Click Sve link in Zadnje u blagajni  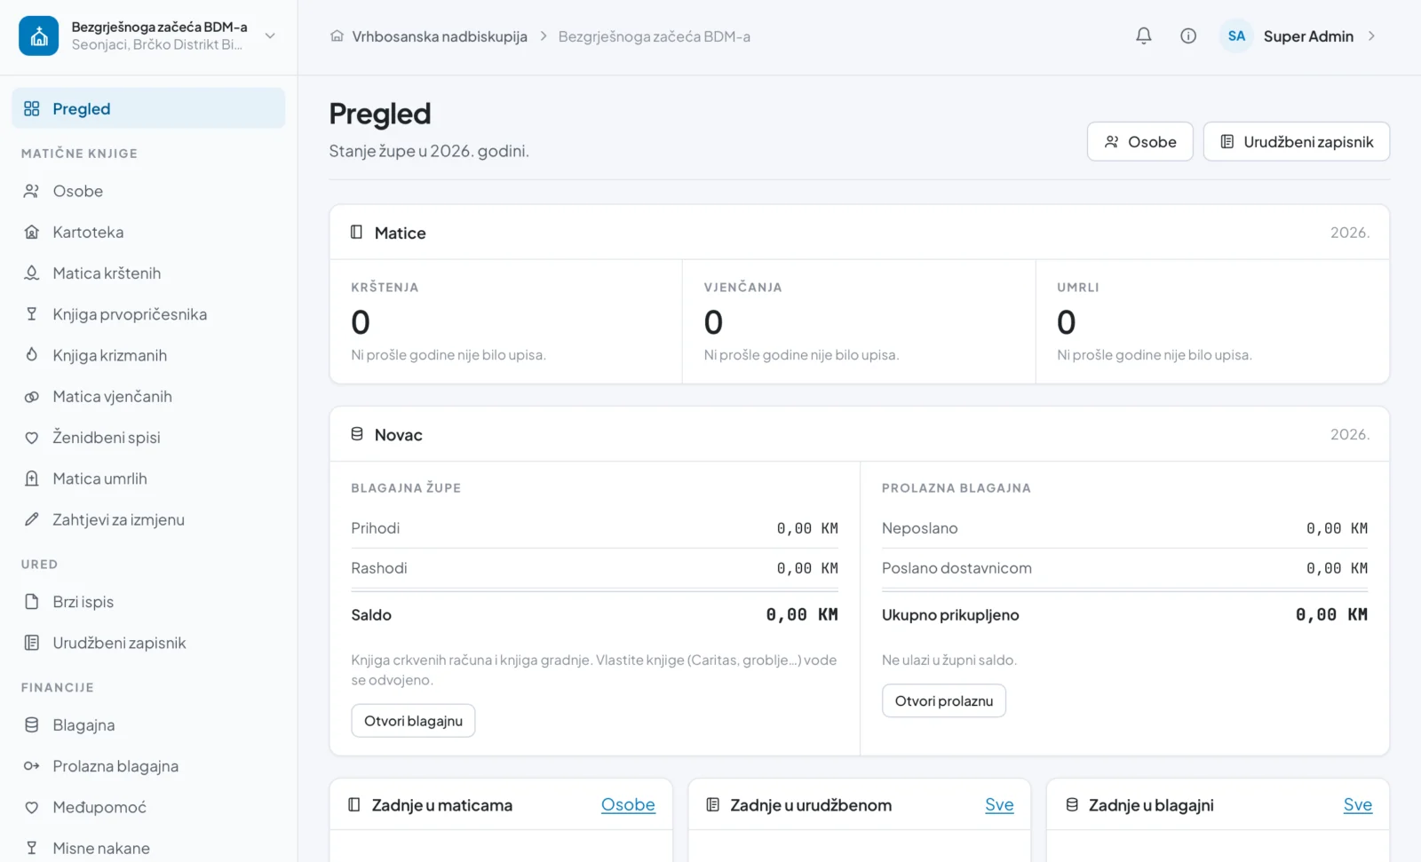click(1358, 805)
